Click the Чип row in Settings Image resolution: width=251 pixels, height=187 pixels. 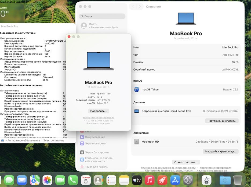click(186, 55)
